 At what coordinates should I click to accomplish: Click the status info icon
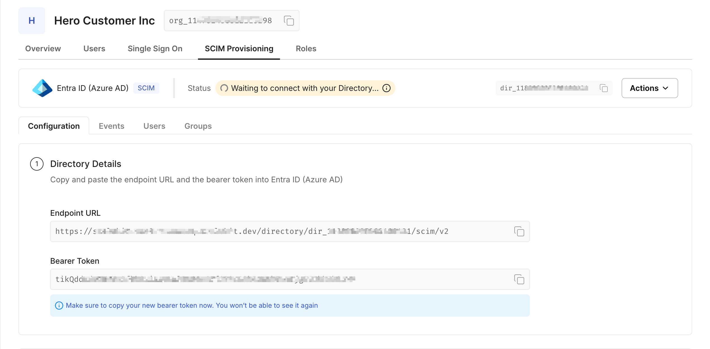tap(386, 88)
